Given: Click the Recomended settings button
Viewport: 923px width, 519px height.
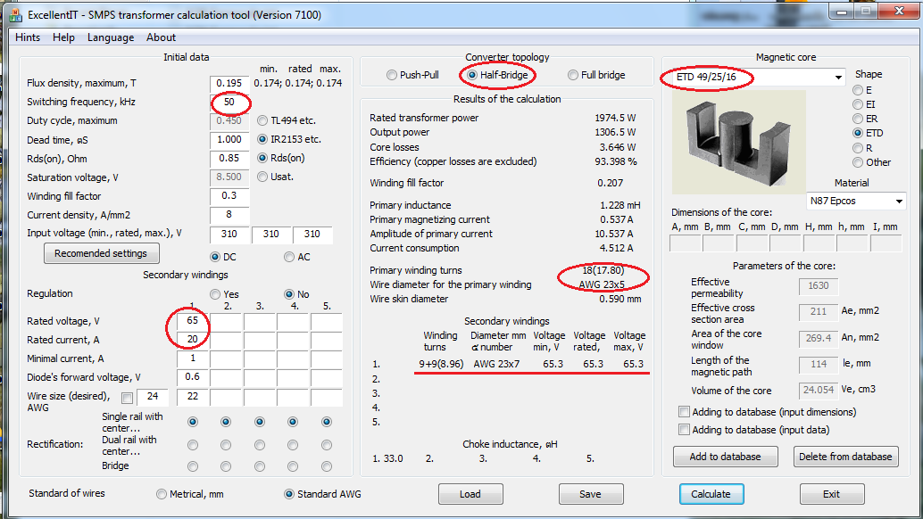Looking at the screenshot, I should [101, 253].
